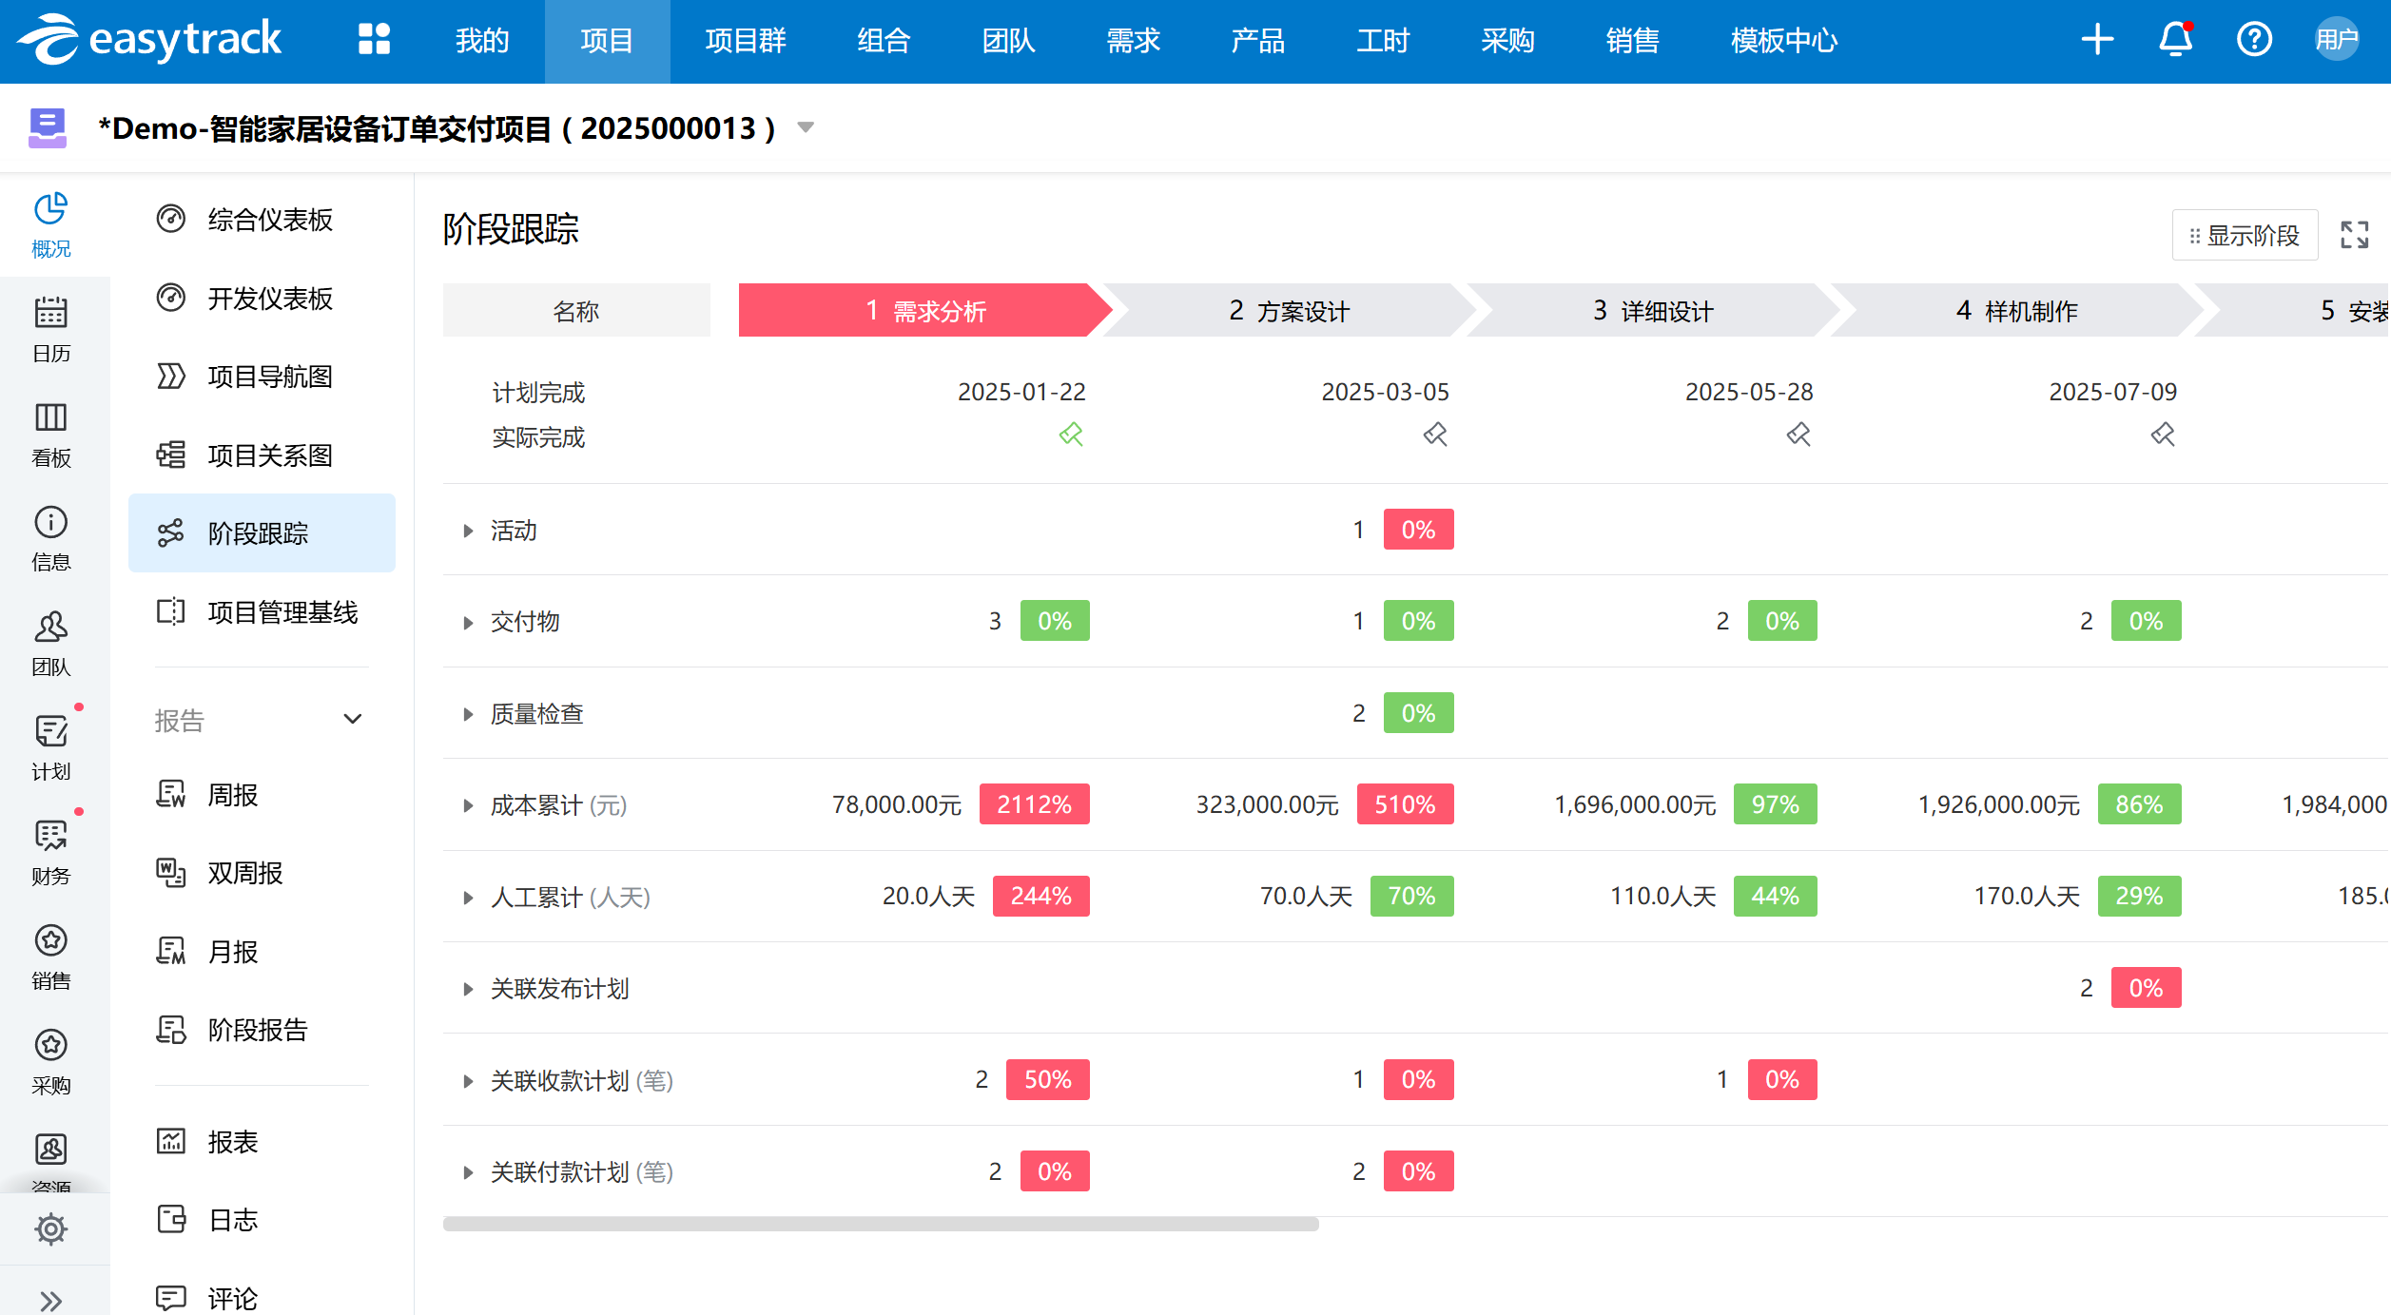Collapse the 报告 section chevron

coord(353,720)
